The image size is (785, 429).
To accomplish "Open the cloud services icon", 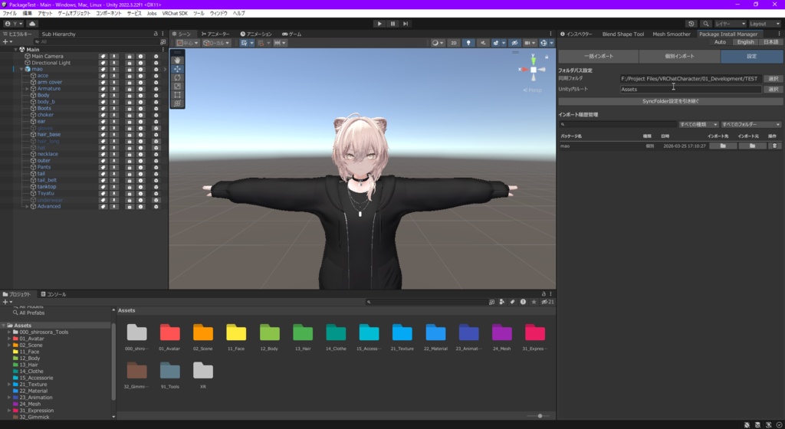I will pyautogui.click(x=32, y=24).
